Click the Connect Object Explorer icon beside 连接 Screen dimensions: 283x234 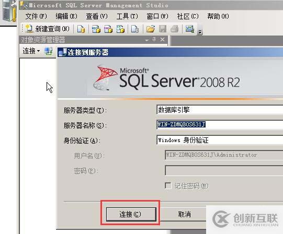coord(48,51)
